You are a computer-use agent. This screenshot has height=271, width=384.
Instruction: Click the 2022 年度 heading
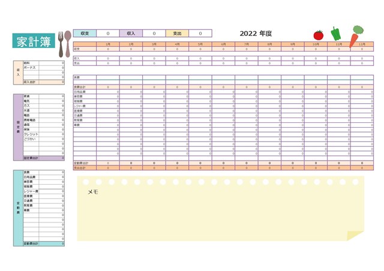point(256,34)
